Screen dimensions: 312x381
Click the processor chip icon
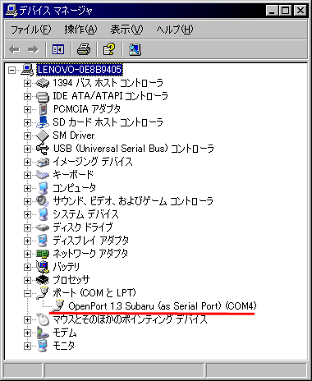pyautogui.click(x=43, y=280)
